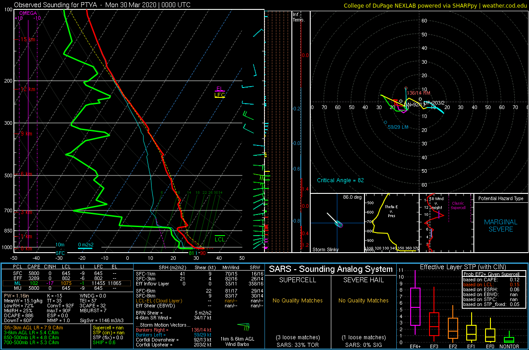Image resolution: width=529 pixels, height=350 pixels.
Task: Click SARS - Sounding Analog System heading
Action: click(x=331, y=269)
